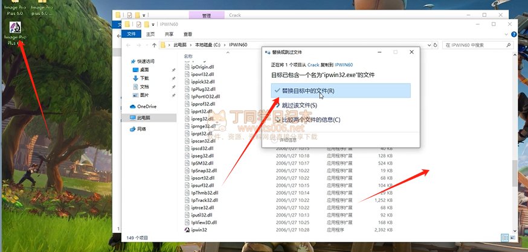This screenshot has width=528, height=252.
Task: Sort by the 名称 column header
Action: (188, 56)
